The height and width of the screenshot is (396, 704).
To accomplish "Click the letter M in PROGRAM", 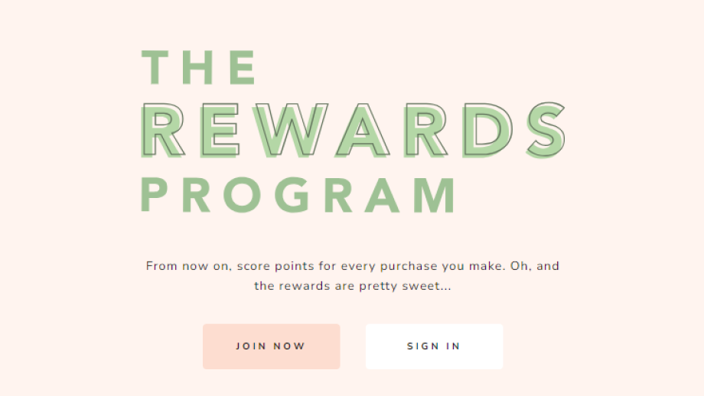I will tap(435, 195).
